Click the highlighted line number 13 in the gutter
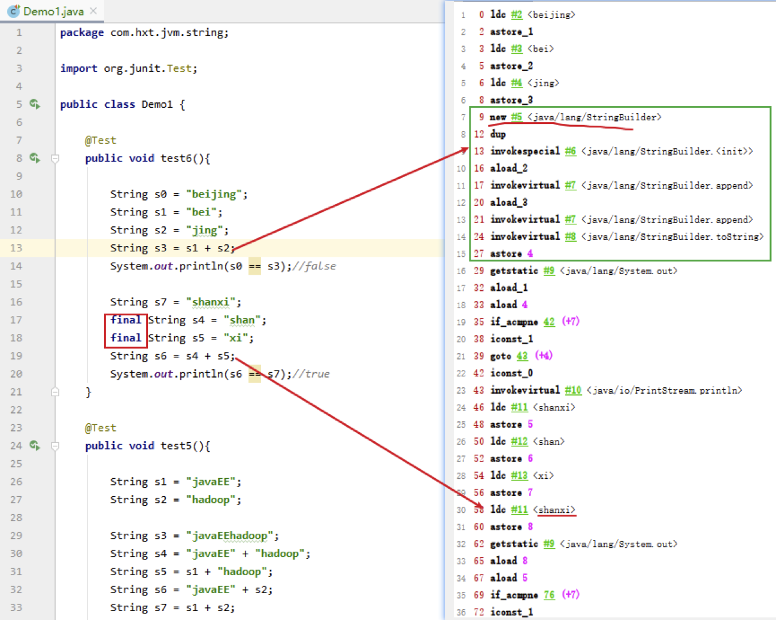The height and width of the screenshot is (620, 776). tap(16, 248)
